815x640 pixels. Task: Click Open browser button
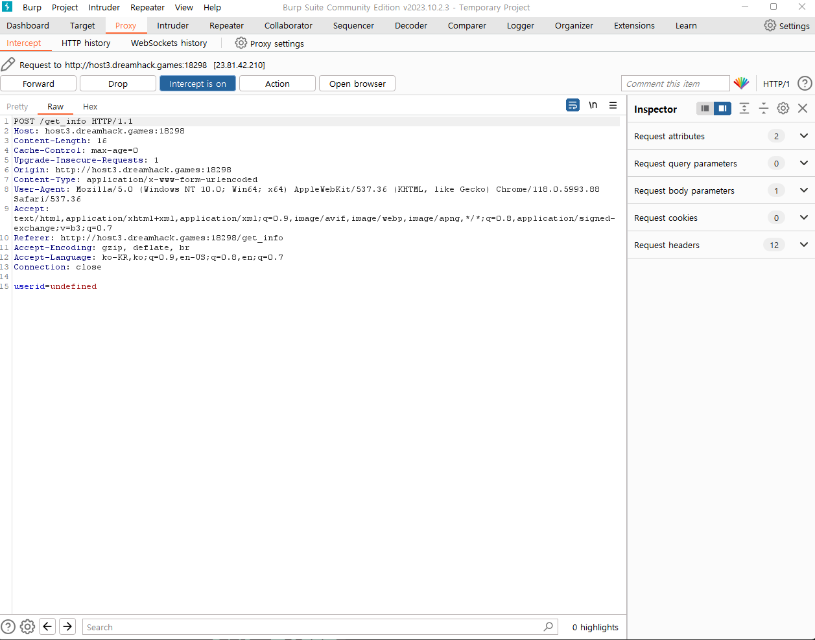(x=357, y=84)
